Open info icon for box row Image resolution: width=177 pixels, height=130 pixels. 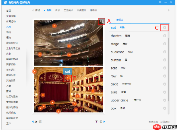click(x=165, y=108)
